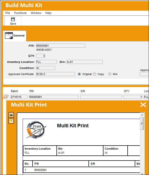This screenshot has height=175, width=149.
Task: Click the Inventory Location cell in report
Action: coord(40,151)
